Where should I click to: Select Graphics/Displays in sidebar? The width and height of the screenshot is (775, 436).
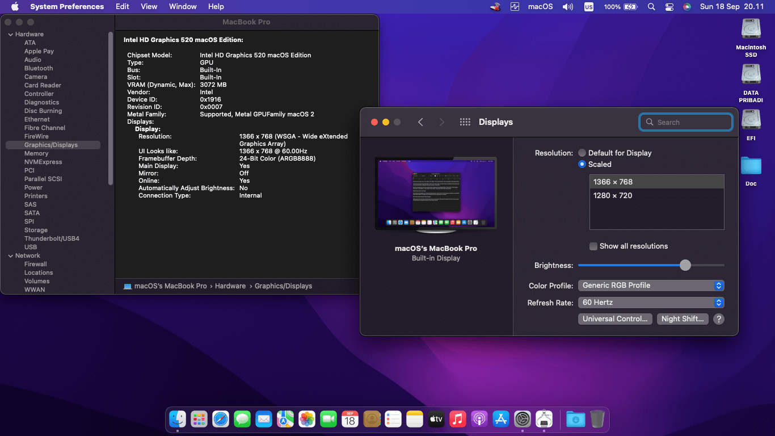(x=53, y=145)
